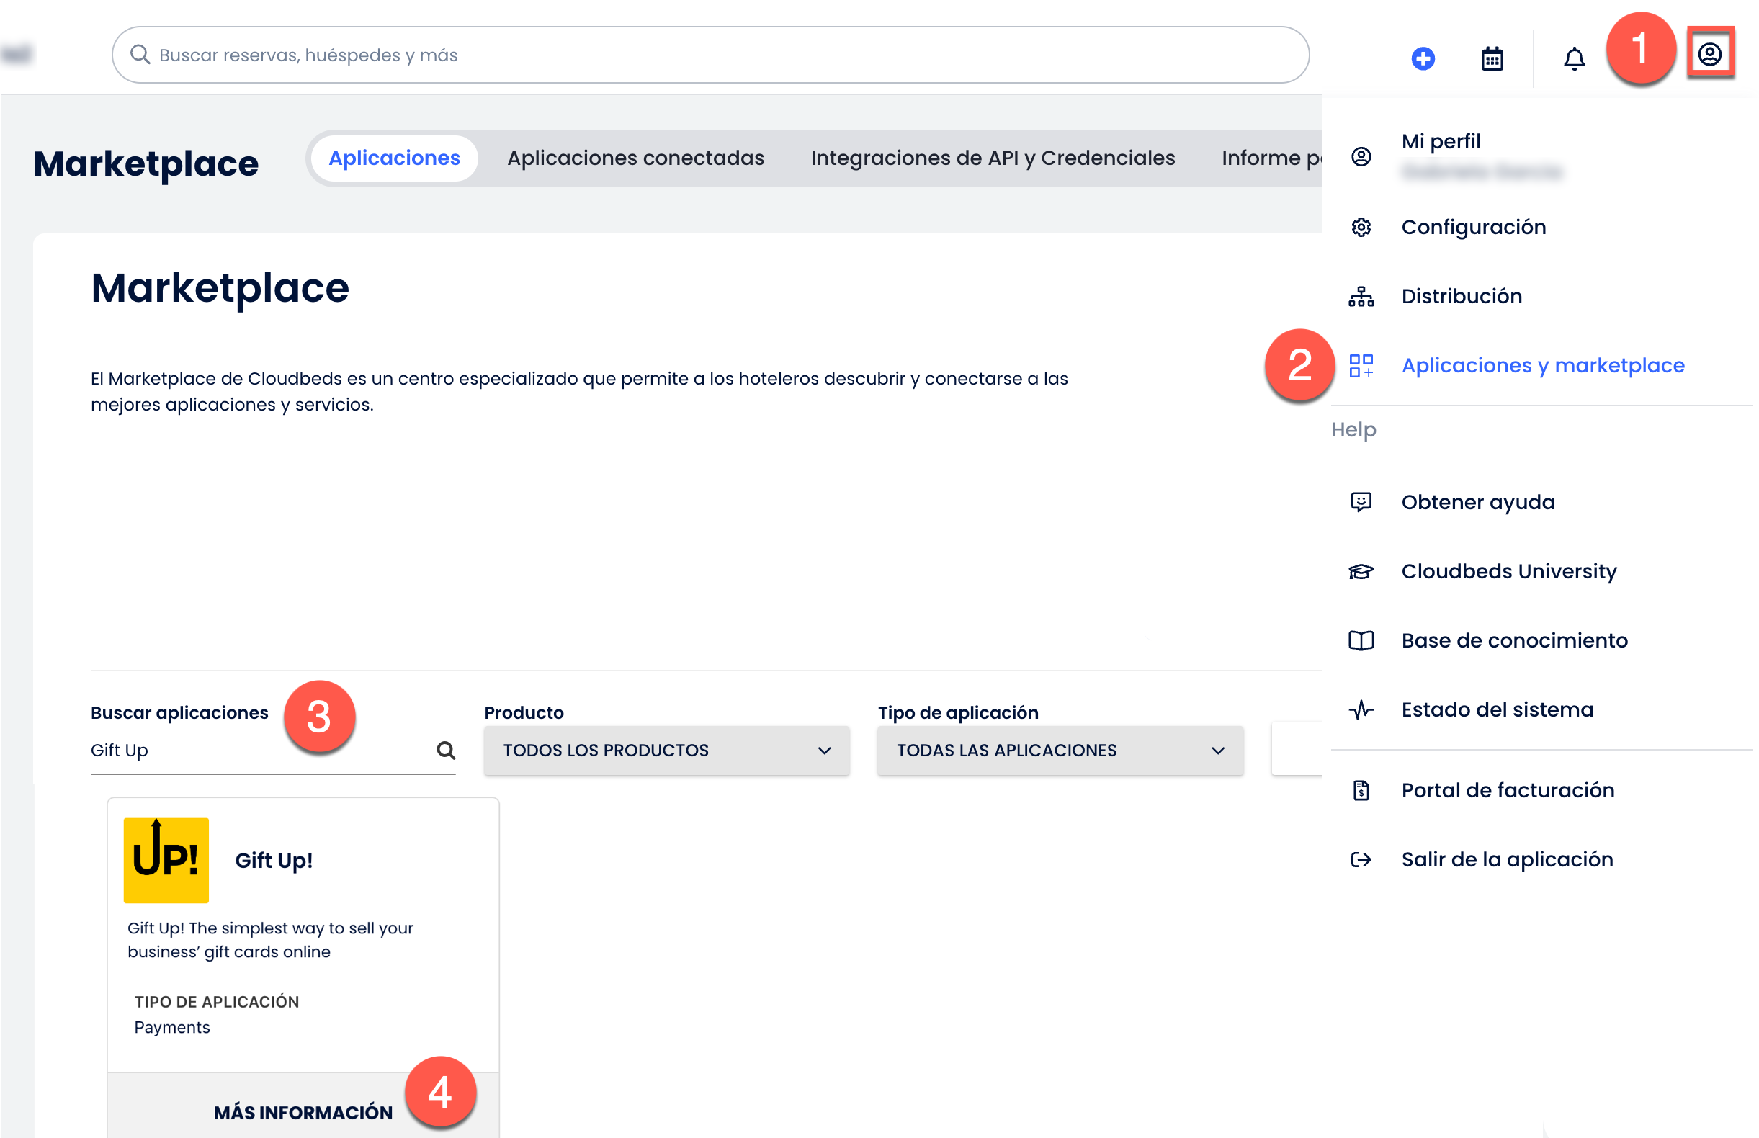Click the Obtener ayuda chat icon

(x=1361, y=503)
